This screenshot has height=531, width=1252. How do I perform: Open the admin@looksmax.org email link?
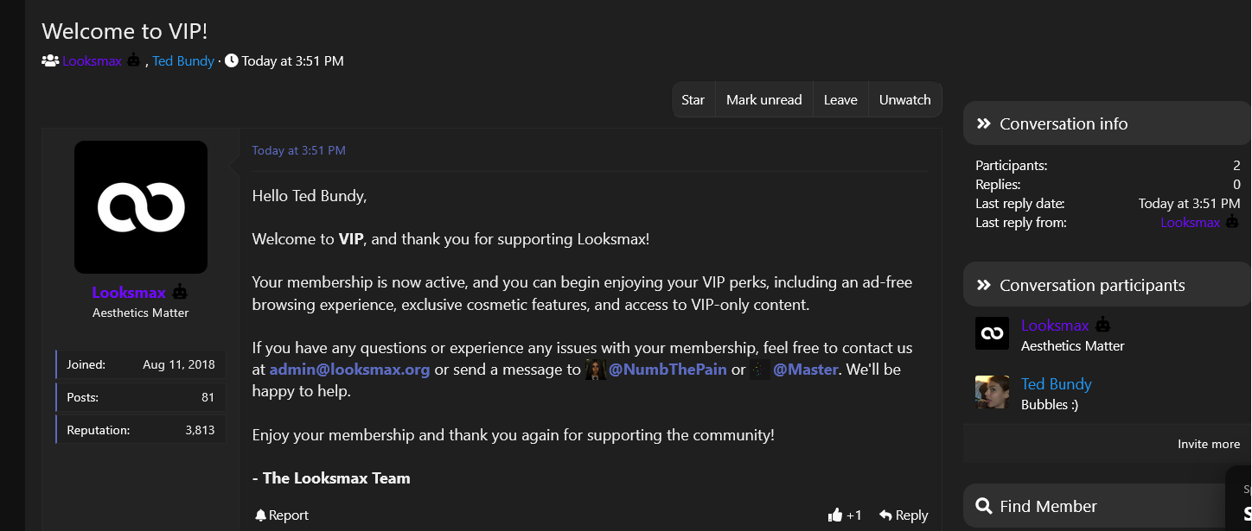pos(349,370)
